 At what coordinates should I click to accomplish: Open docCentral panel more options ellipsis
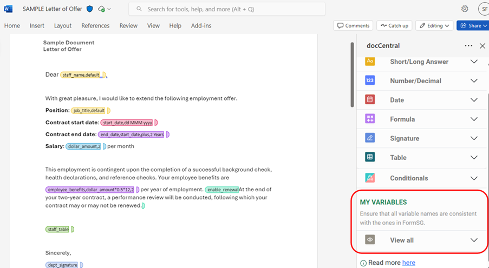tap(468, 46)
